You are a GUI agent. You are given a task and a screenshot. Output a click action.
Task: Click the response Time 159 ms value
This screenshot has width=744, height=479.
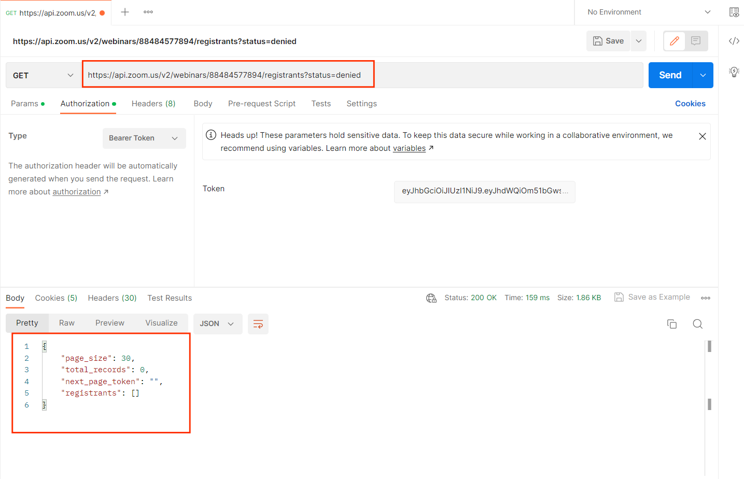point(527,298)
